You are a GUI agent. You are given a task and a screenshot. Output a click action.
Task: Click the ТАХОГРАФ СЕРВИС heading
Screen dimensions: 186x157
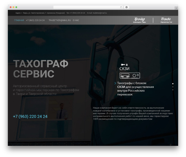pos(41,69)
